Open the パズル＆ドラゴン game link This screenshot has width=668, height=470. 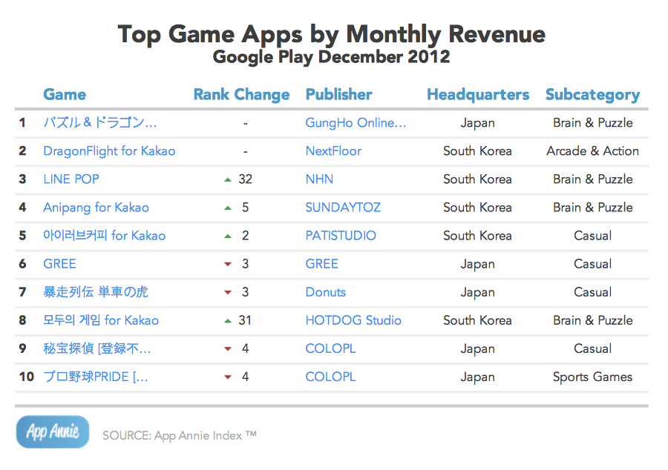coord(100,122)
